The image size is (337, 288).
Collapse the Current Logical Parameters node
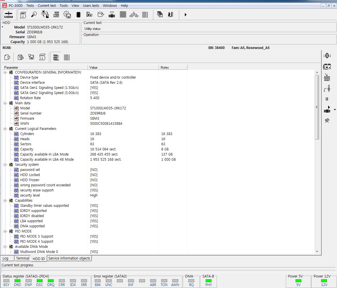click(5, 129)
